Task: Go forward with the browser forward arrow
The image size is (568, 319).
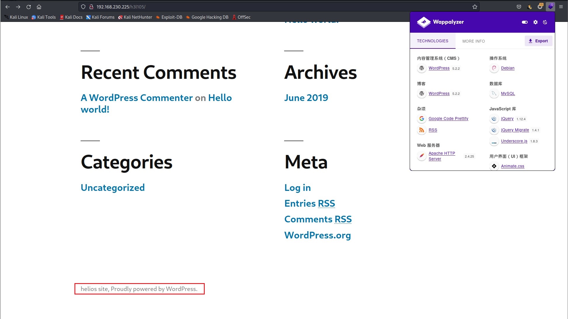Action: click(x=18, y=7)
